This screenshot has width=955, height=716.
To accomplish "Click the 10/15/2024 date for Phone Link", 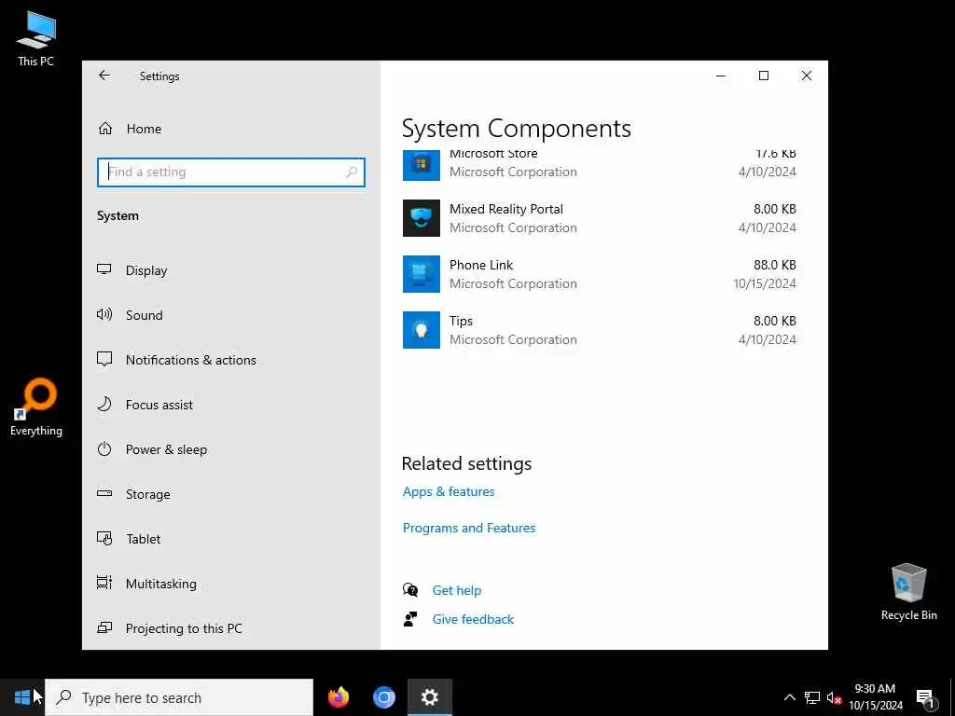I will [765, 283].
